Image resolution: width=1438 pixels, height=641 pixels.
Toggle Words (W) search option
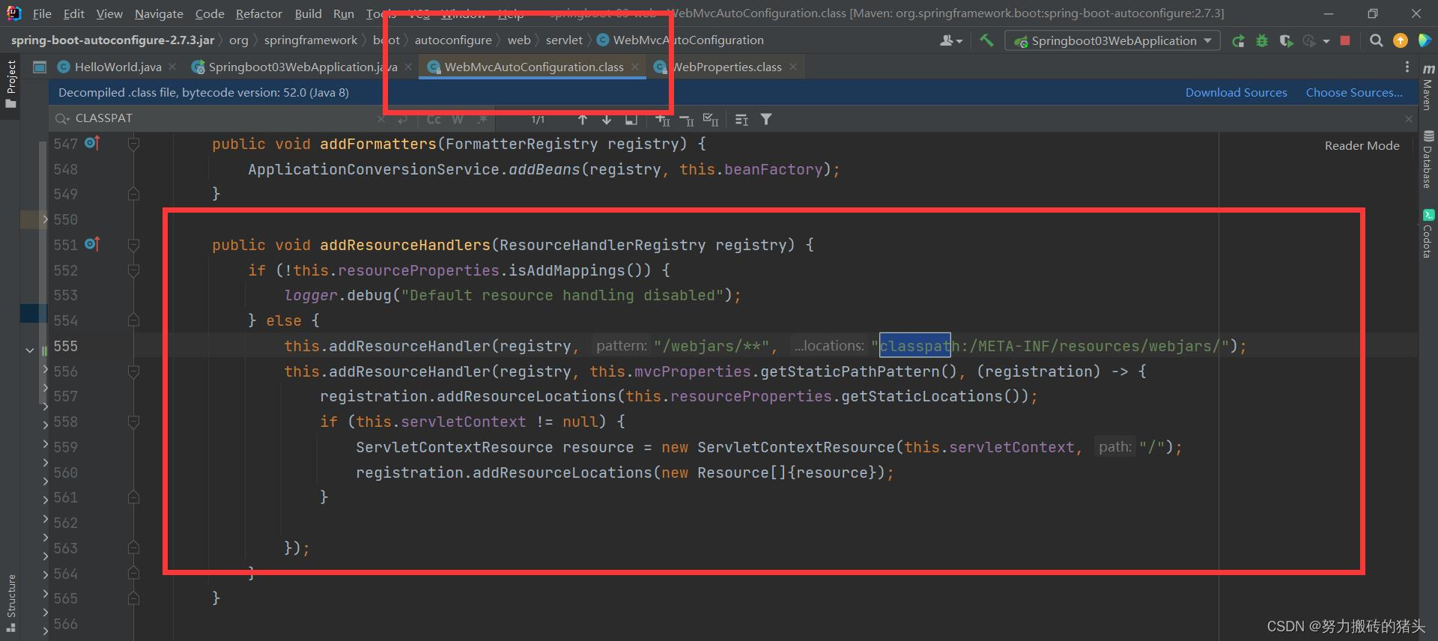coord(458,119)
